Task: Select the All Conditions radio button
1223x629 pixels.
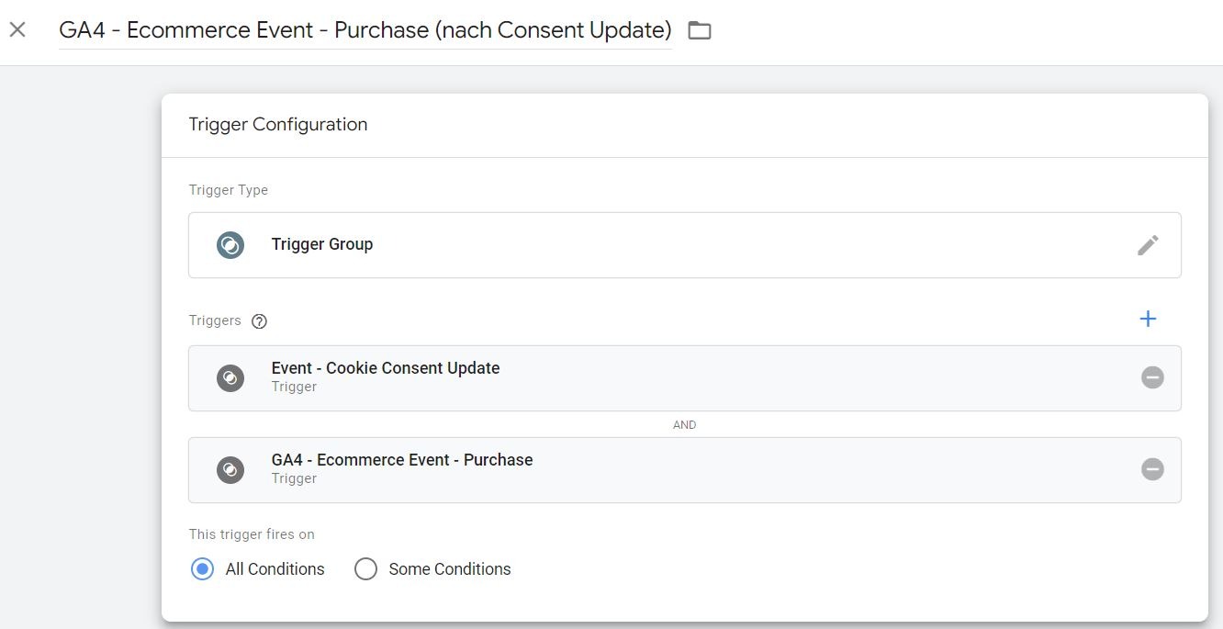Action: pos(202,569)
